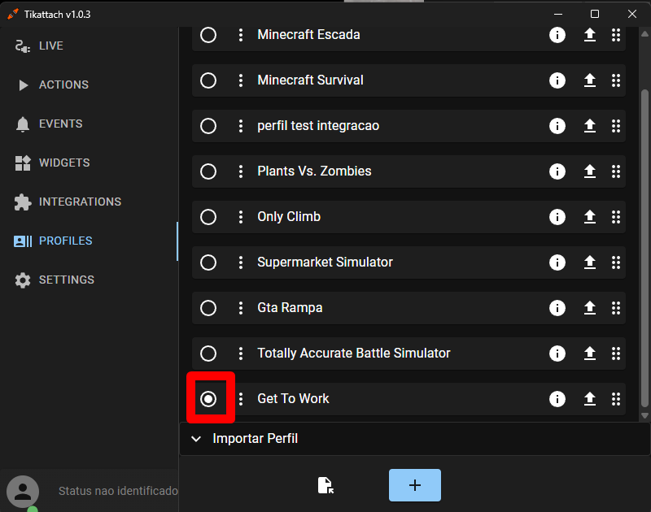Expand the Importar Perfil section

pyautogui.click(x=415, y=439)
